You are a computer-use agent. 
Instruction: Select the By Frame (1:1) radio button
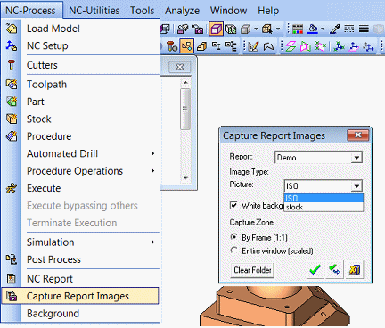pyautogui.click(x=234, y=237)
